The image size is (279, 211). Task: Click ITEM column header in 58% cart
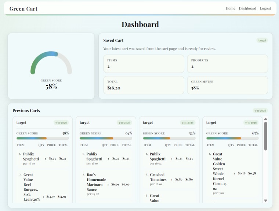pyautogui.click(x=21, y=145)
